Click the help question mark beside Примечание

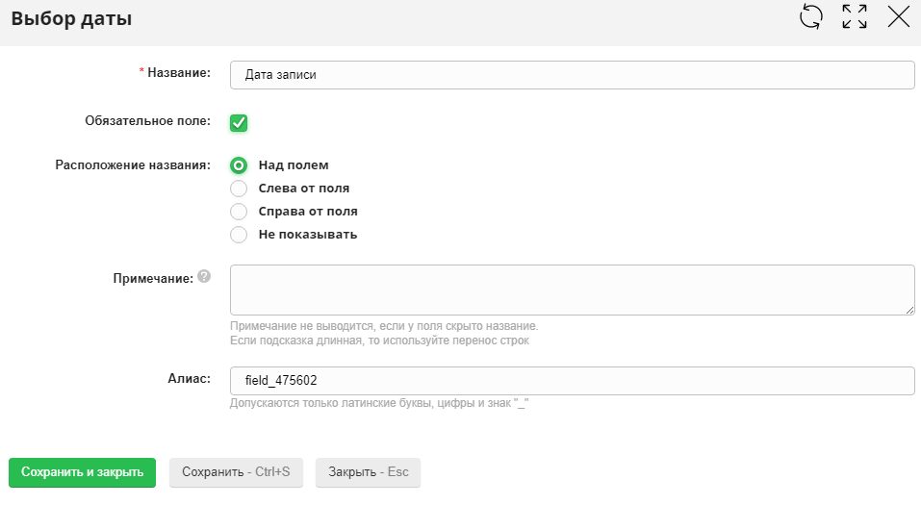tap(204, 276)
